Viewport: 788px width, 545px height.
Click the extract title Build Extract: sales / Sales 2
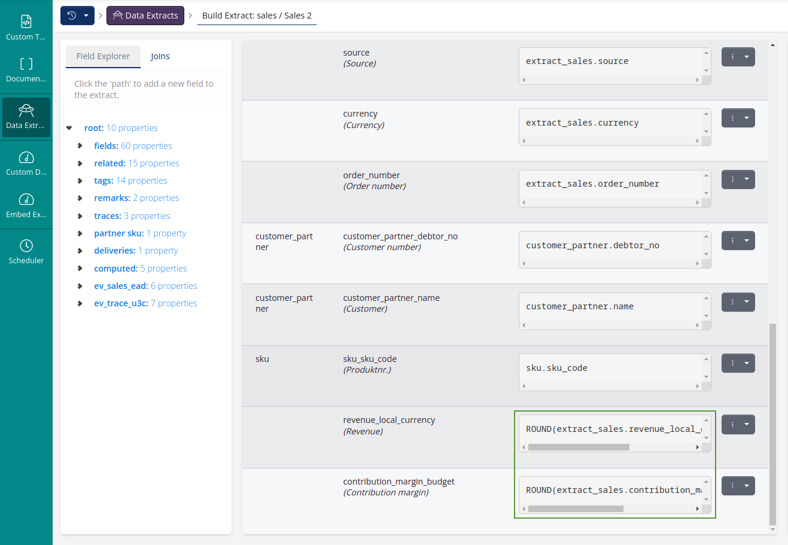click(257, 15)
